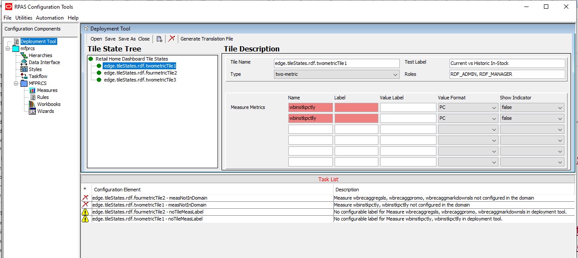The image size is (578, 258).
Task: Open the first row Show Indicator dropdown
Action: 532,108
